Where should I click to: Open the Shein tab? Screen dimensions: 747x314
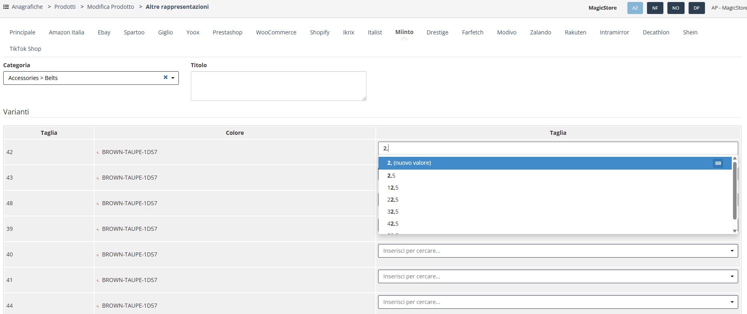pos(690,32)
